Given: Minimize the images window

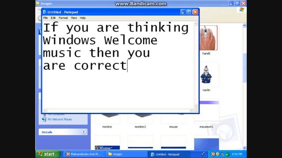Looking at the screenshot, I should coord(231,3).
